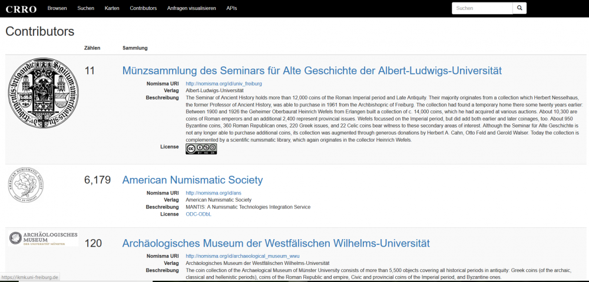Open the American Numismatic Society heading link

(192, 180)
